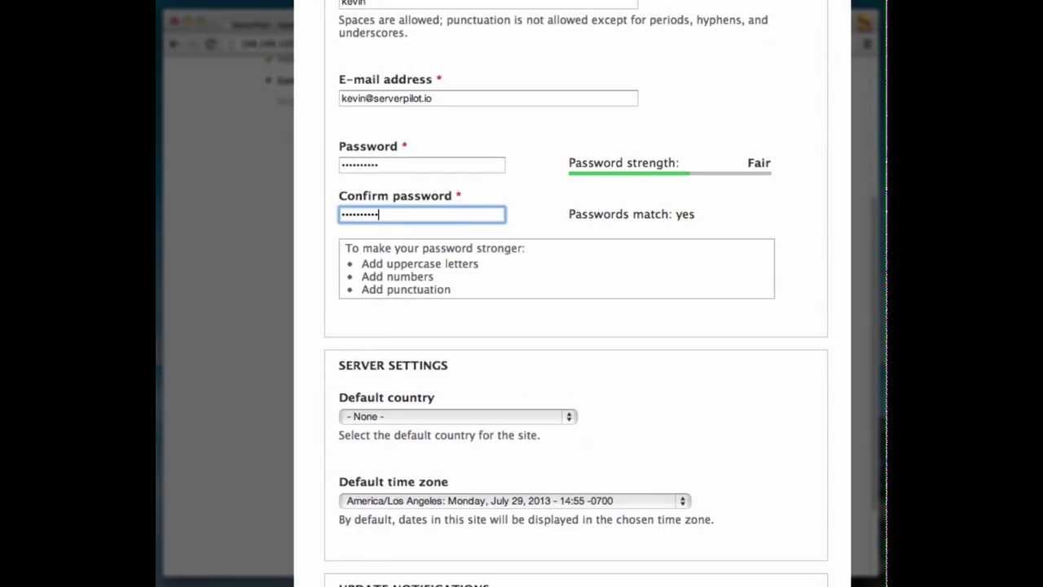
Task: Click the yellow minimize window button
Action: tap(188, 22)
